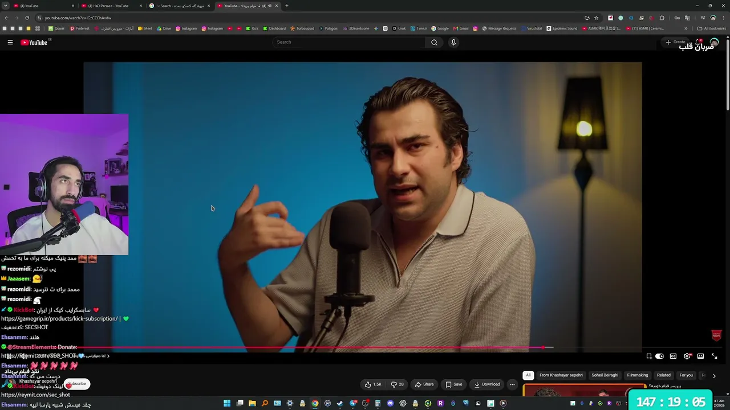Image resolution: width=730 pixels, height=410 pixels.
Task: Open the Grok bookmark
Action: 398,28
